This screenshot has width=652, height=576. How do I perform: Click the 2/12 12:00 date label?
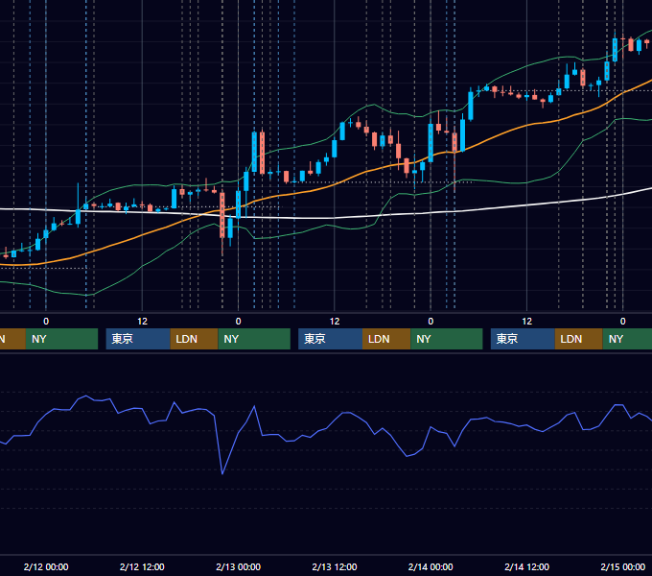coord(142,566)
